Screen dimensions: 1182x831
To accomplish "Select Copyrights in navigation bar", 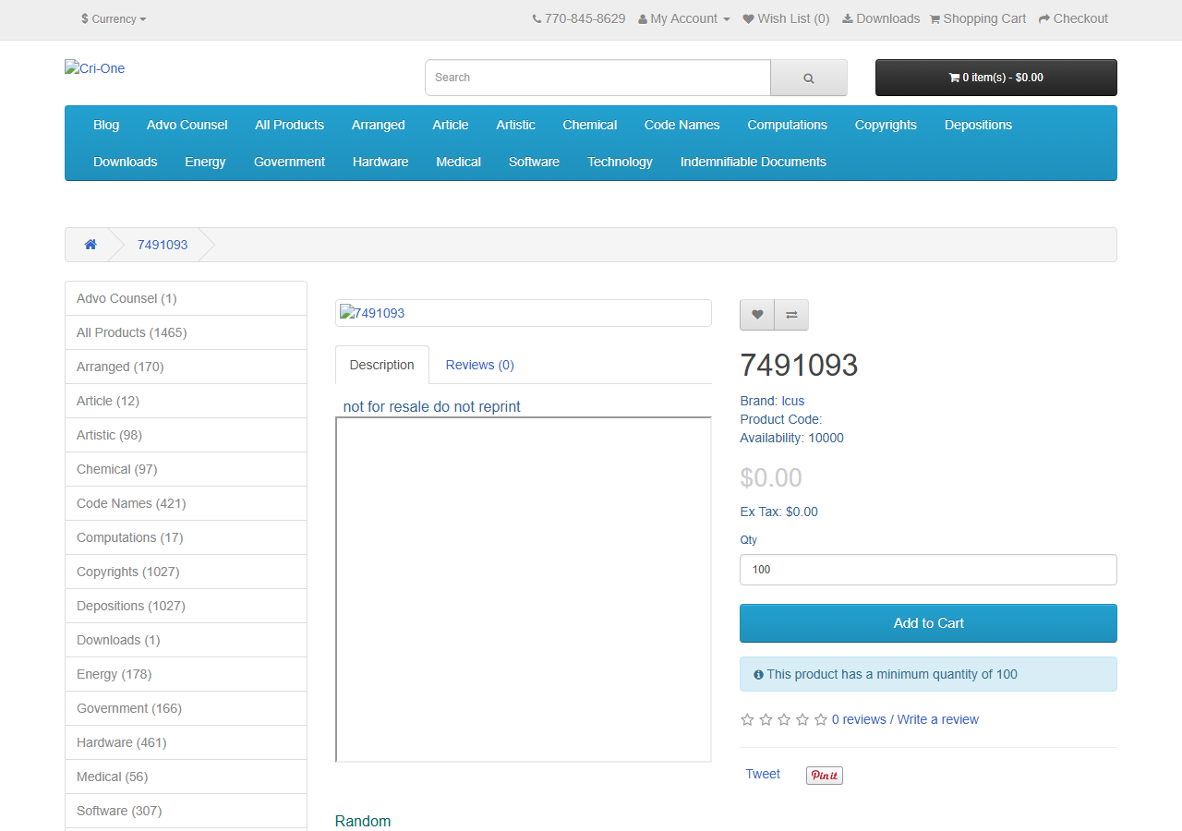I will pyautogui.click(x=886, y=125).
